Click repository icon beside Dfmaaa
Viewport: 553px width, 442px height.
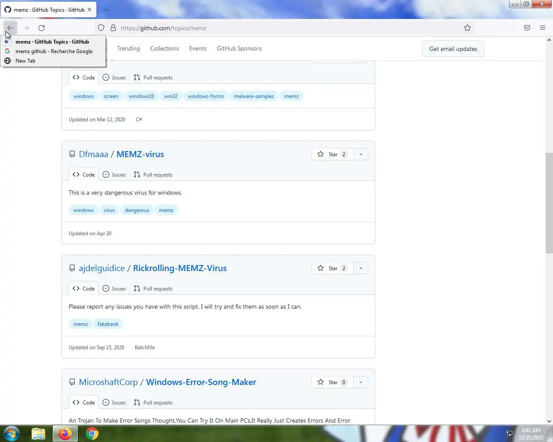72,155
